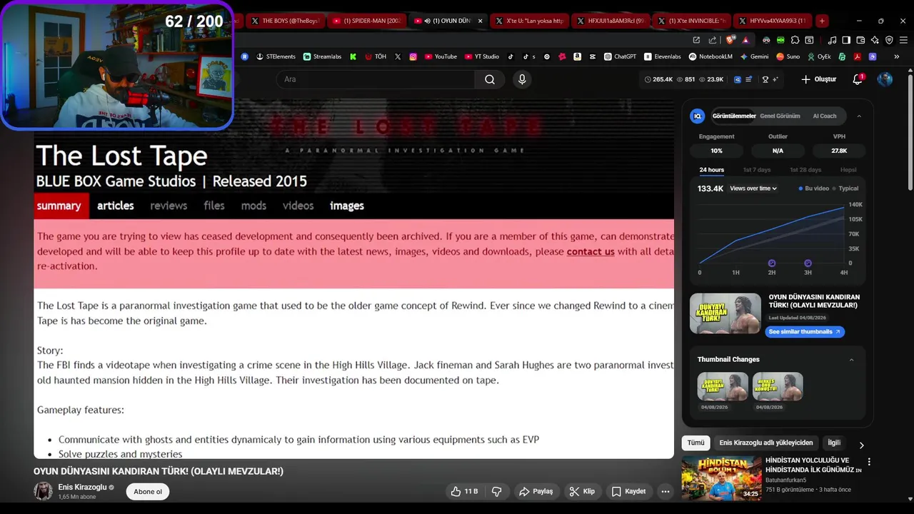Click the Brave Shields lion icon
The height and width of the screenshot is (514, 914).
point(730,40)
